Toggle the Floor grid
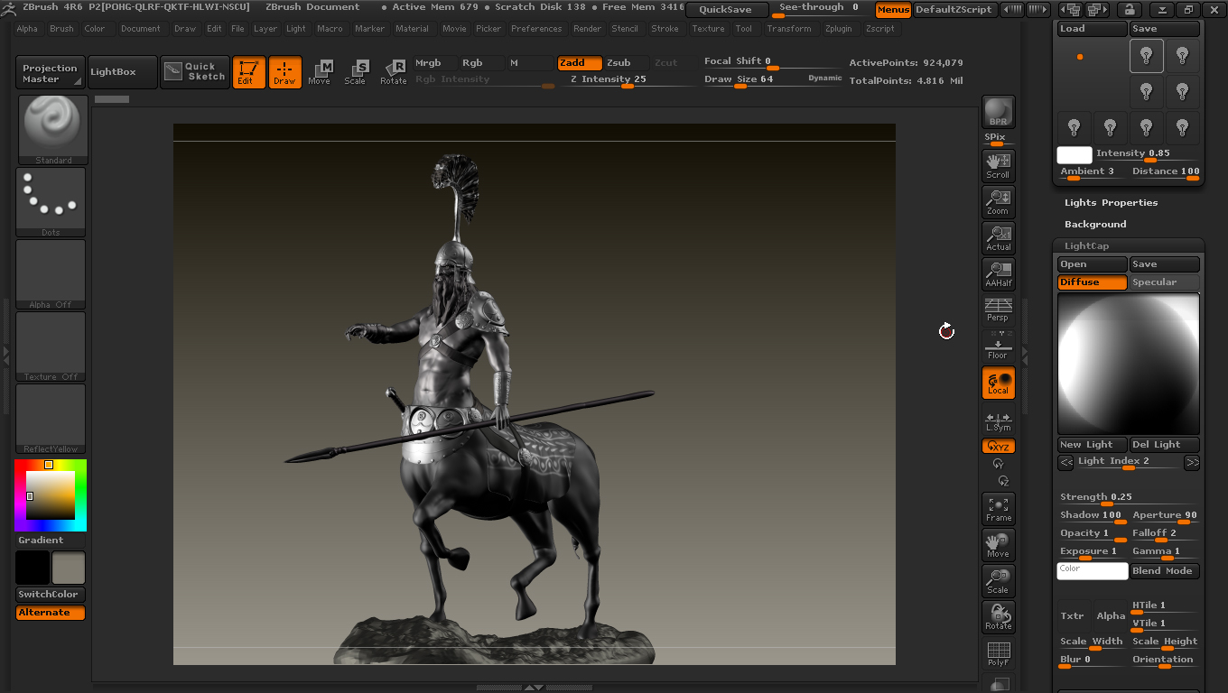This screenshot has height=693, width=1228. pyautogui.click(x=998, y=346)
